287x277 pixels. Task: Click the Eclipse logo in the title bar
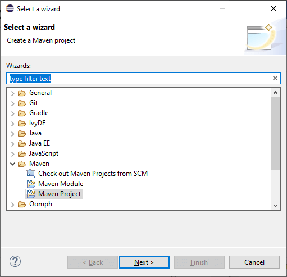click(10, 8)
